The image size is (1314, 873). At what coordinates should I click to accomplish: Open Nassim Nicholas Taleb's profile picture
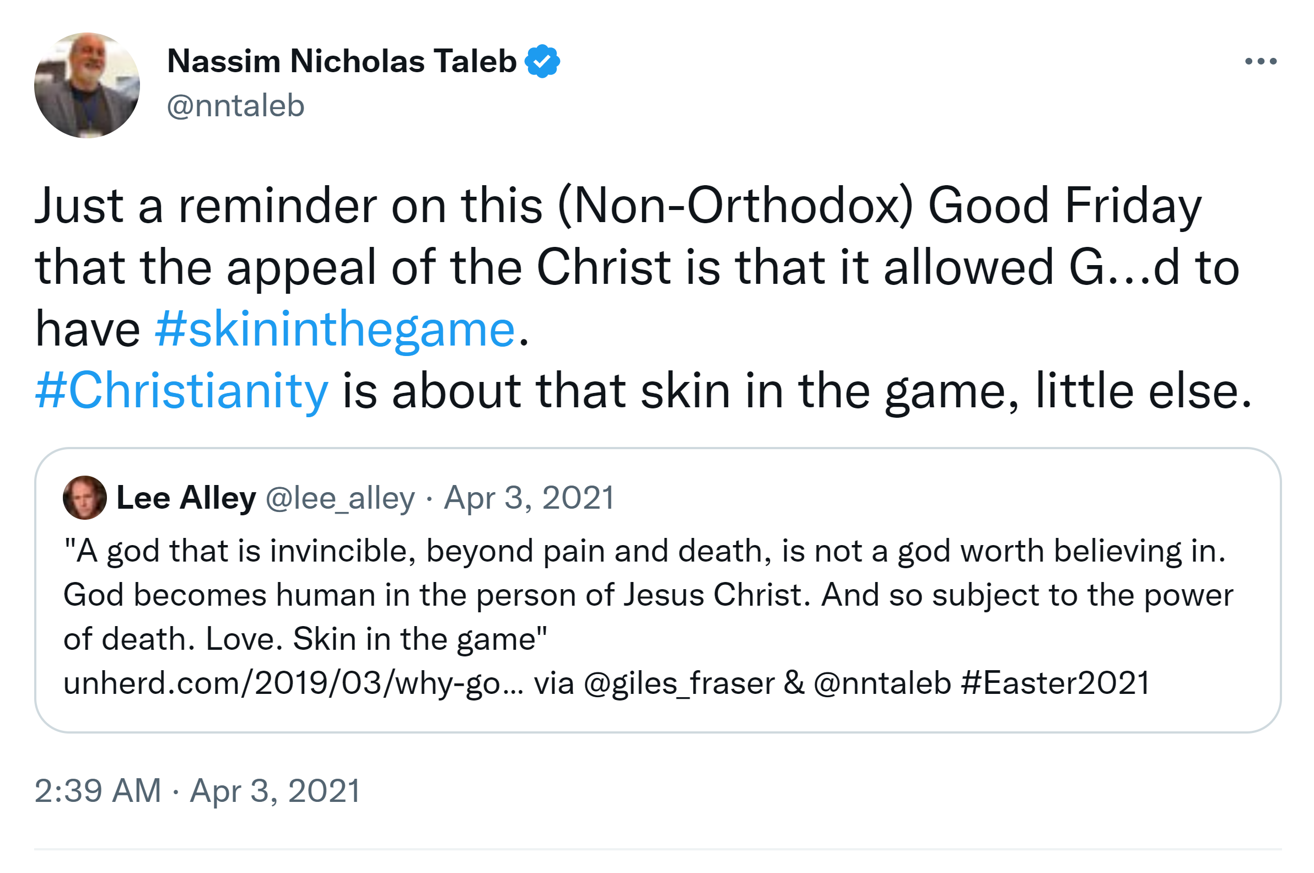[x=87, y=85]
